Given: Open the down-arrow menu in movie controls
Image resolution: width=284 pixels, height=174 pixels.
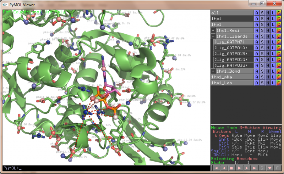Looking at the screenshot, I should 270,168.
